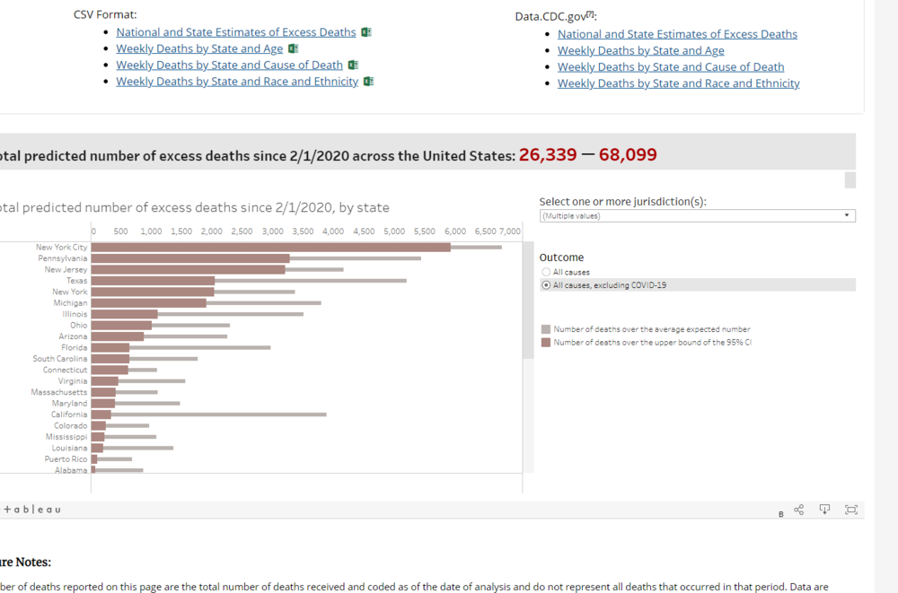Viewport: 898px width, 593px height.
Task: Click the chart vertical scrollbar thumb
Action: pyautogui.click(x=528, y=301)
